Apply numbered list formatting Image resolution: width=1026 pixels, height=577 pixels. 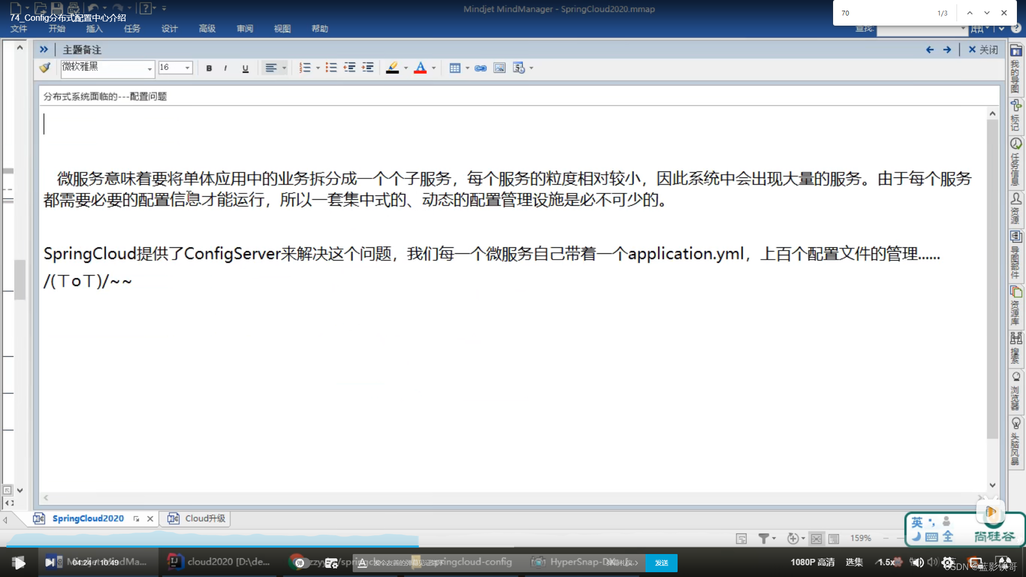point(305,68)
